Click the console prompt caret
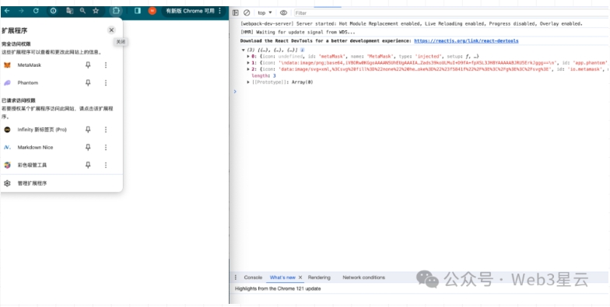Screen dimensions: 610x307 point(235,92)
